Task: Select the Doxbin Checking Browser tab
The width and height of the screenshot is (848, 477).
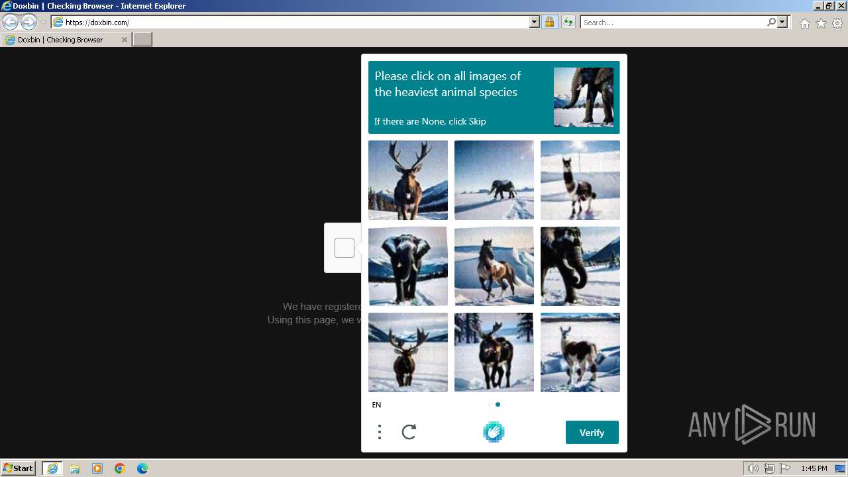Action: click(65, 40)
